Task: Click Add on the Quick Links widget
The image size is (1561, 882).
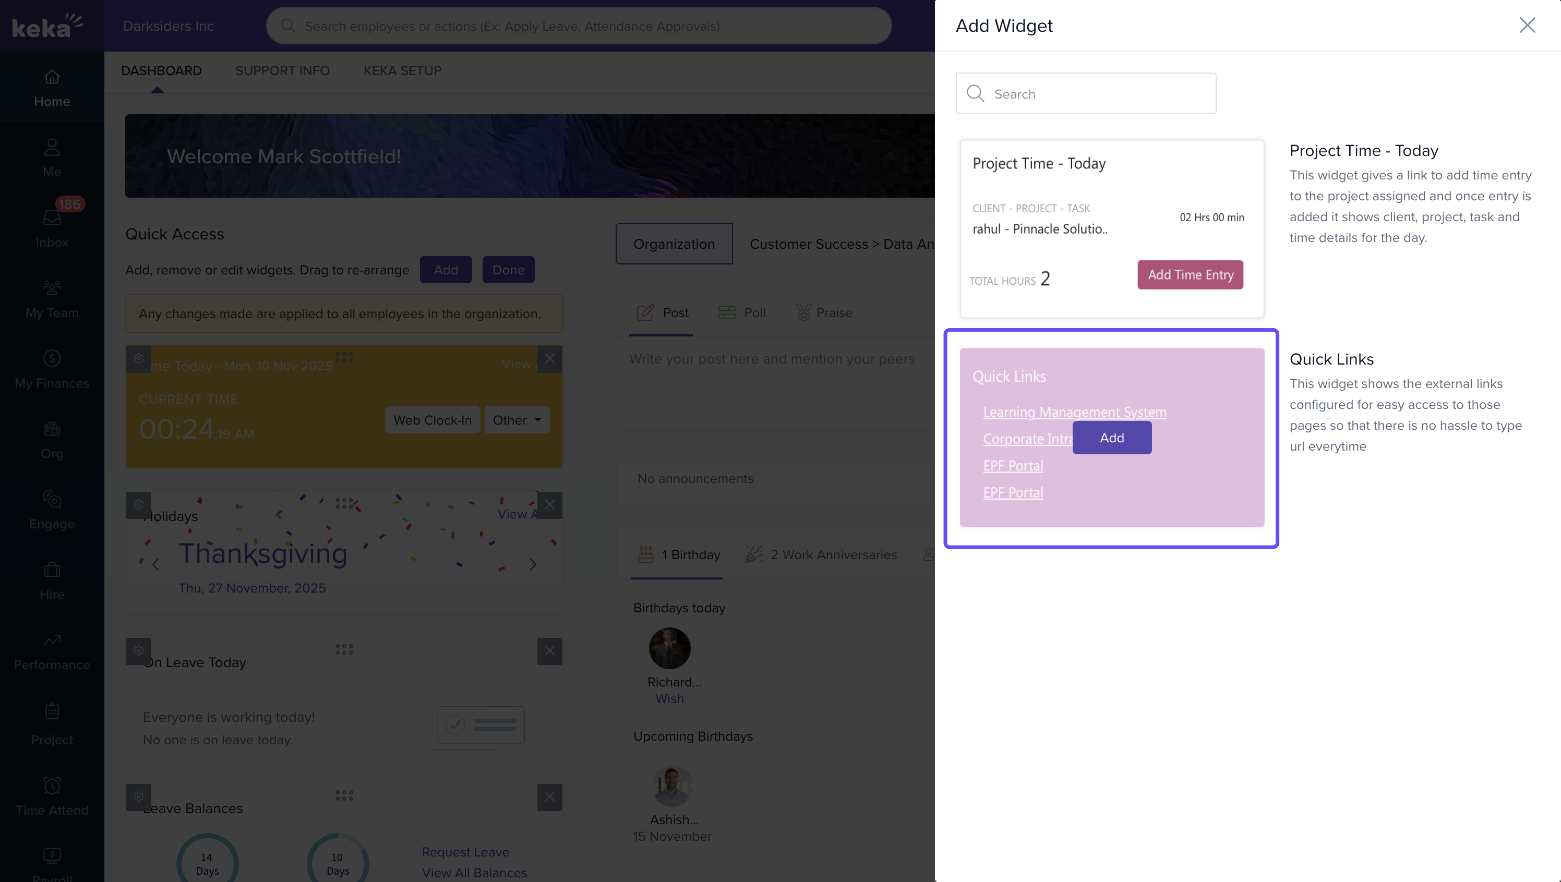Action: click(x=1111, y=438)
